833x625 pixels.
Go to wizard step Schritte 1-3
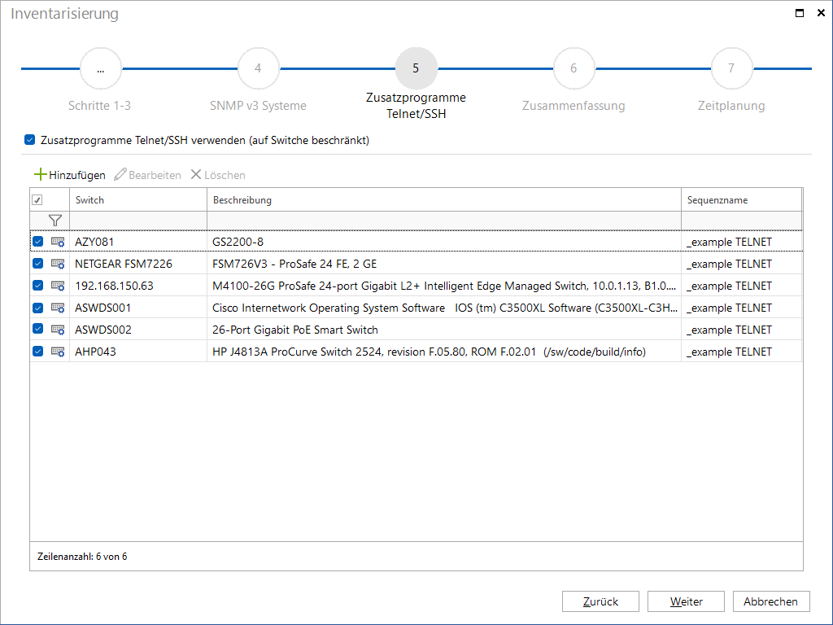100,68
